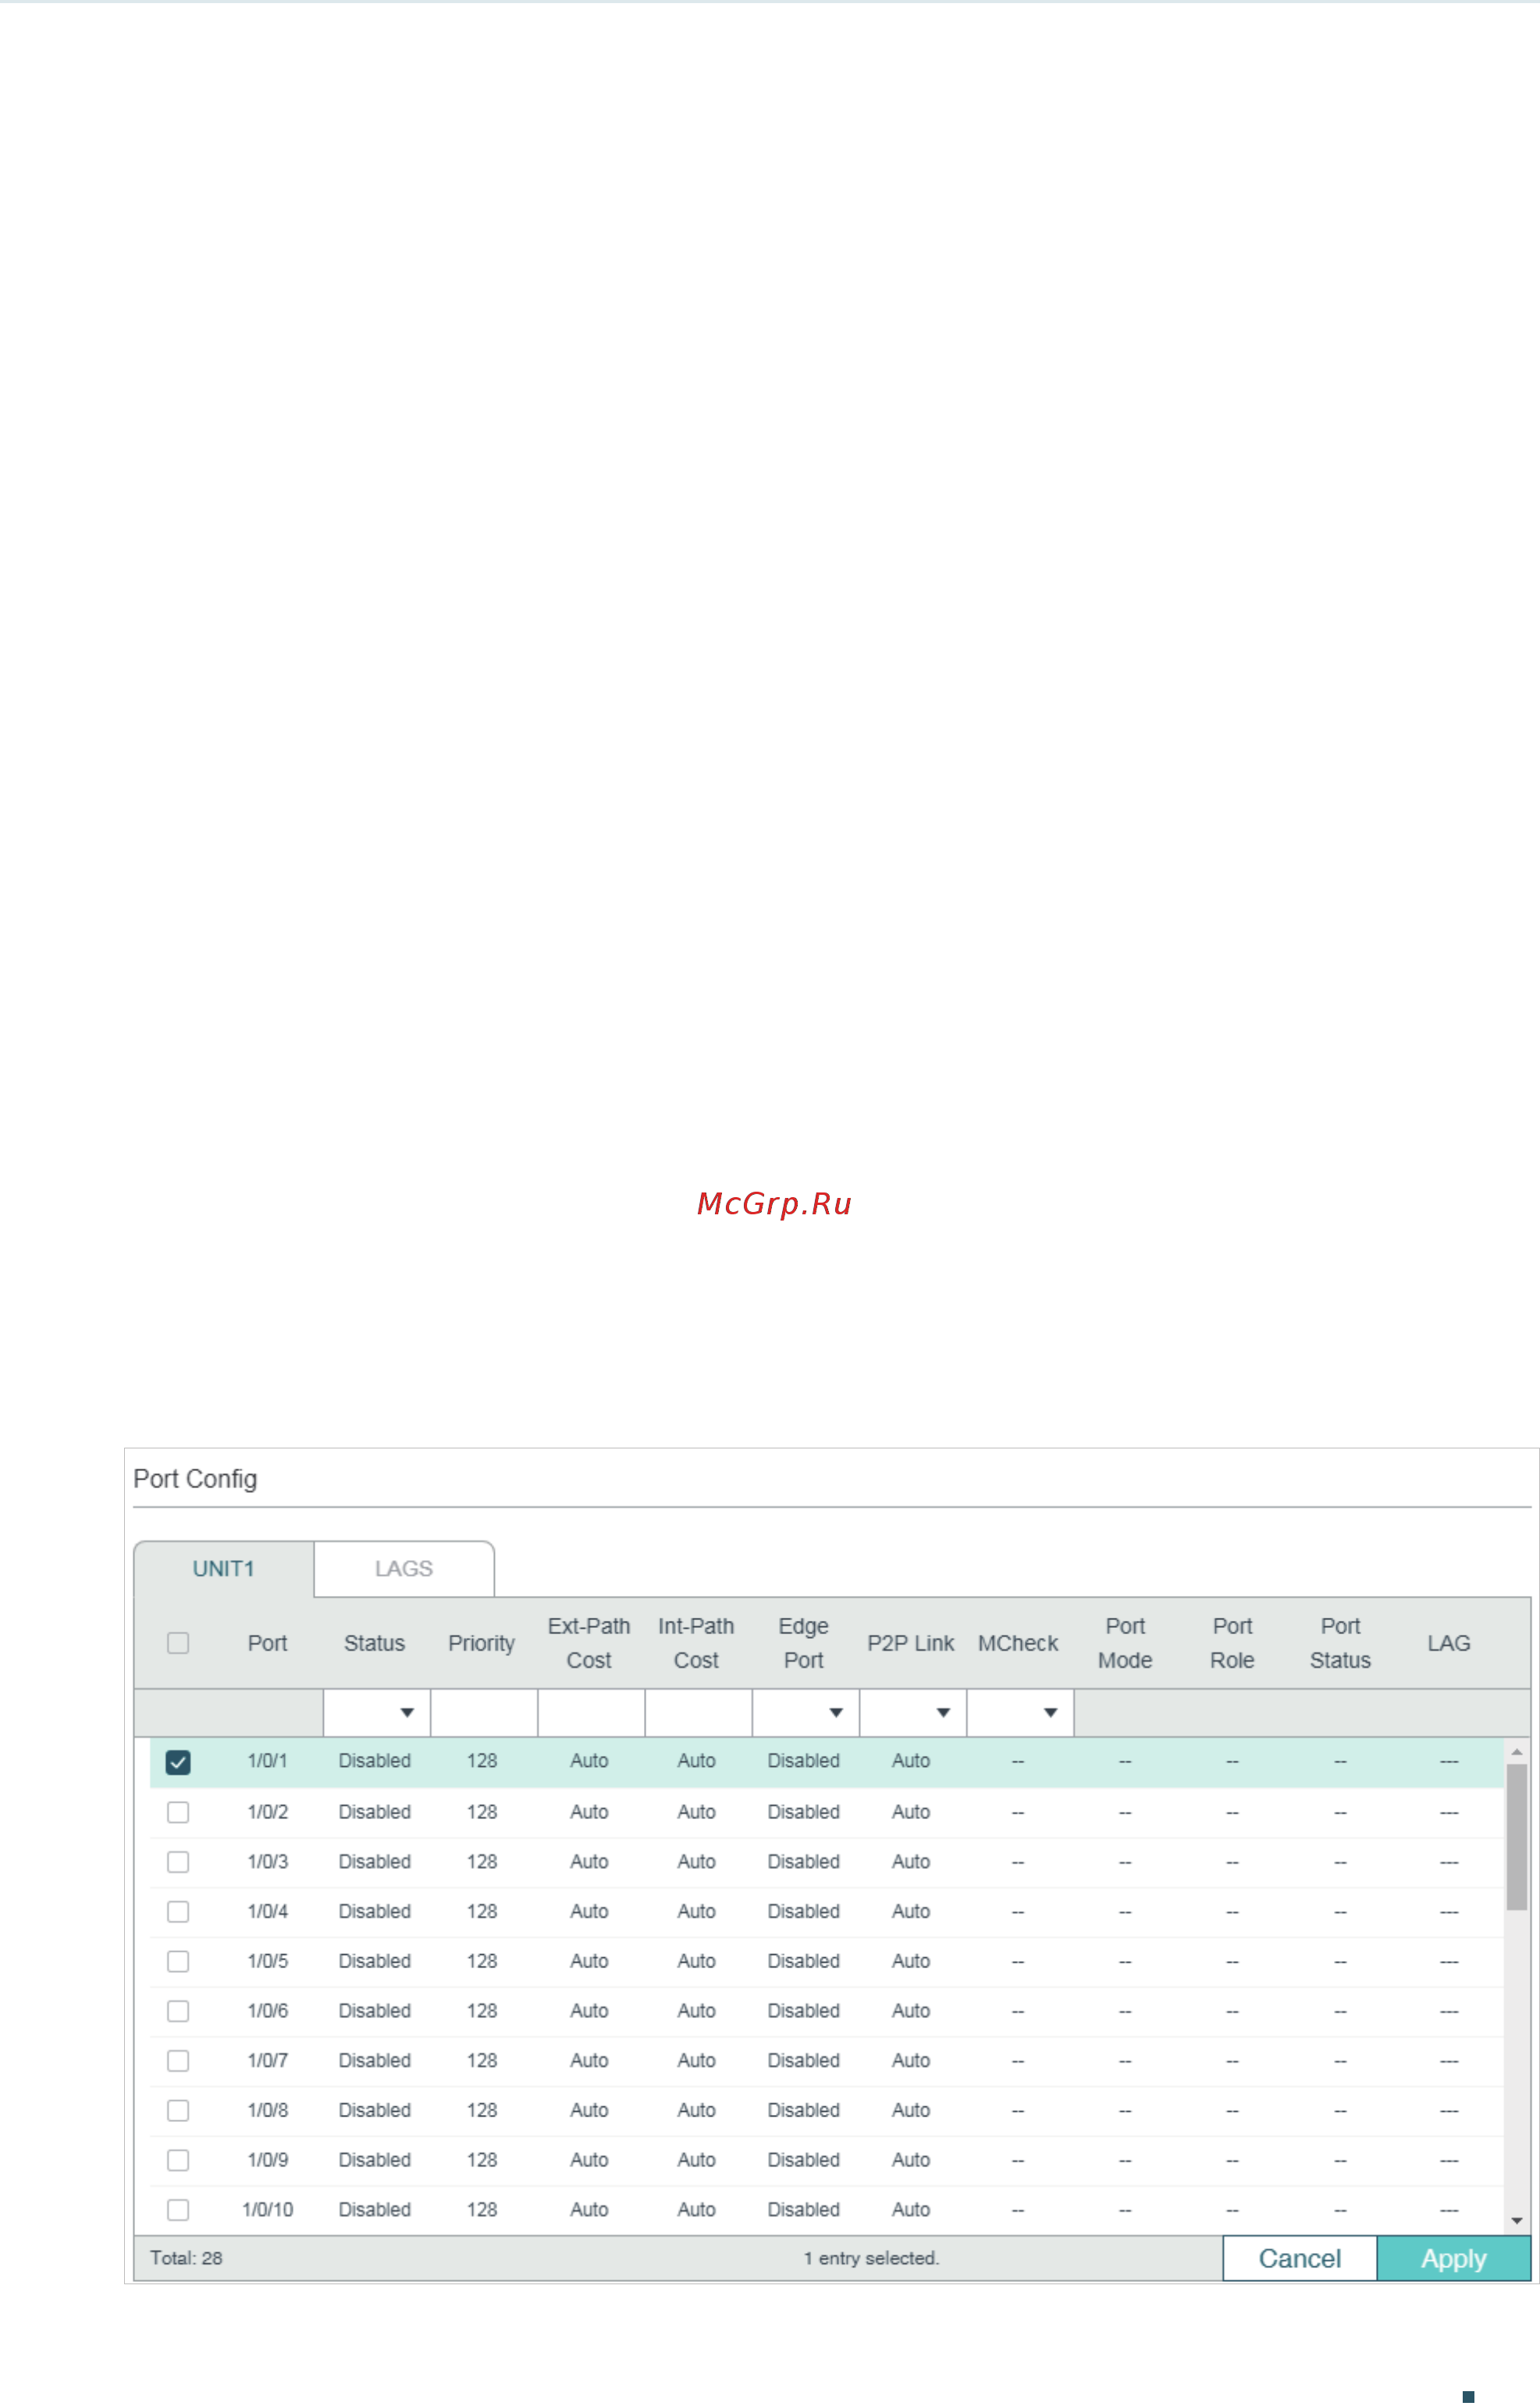Image resolution: width=1540 pixels, height=2406 pixels.
Task: Click the Cancel button
Action: (x=1300, y=2259)
